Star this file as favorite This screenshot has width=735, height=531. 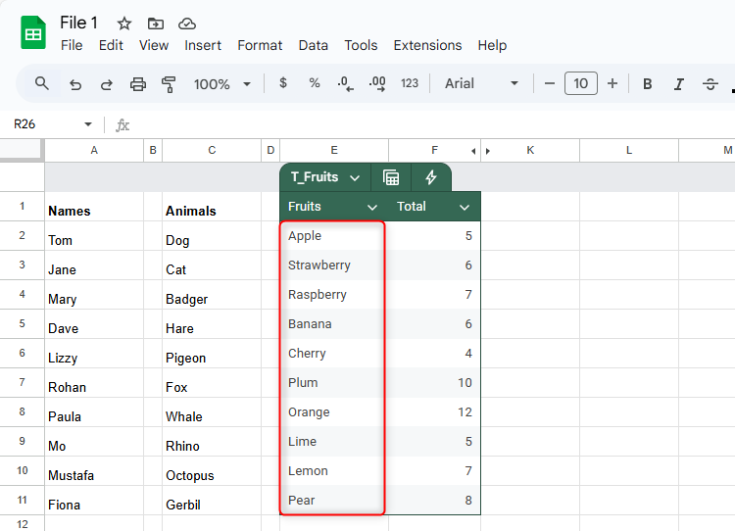[124, 24]
